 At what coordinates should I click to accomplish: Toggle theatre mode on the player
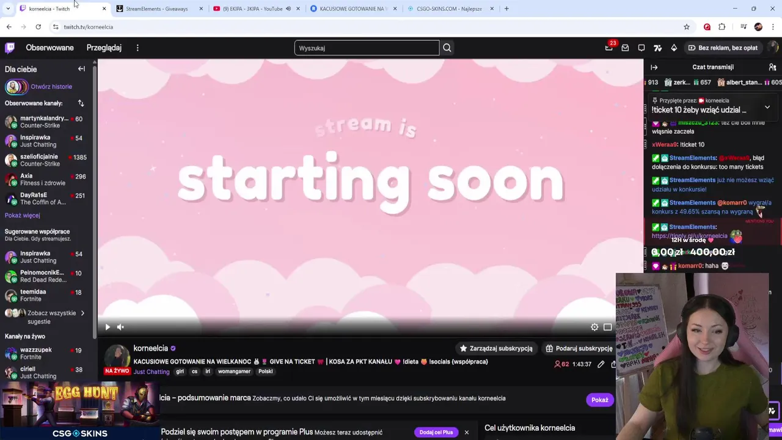pos(608,327)
